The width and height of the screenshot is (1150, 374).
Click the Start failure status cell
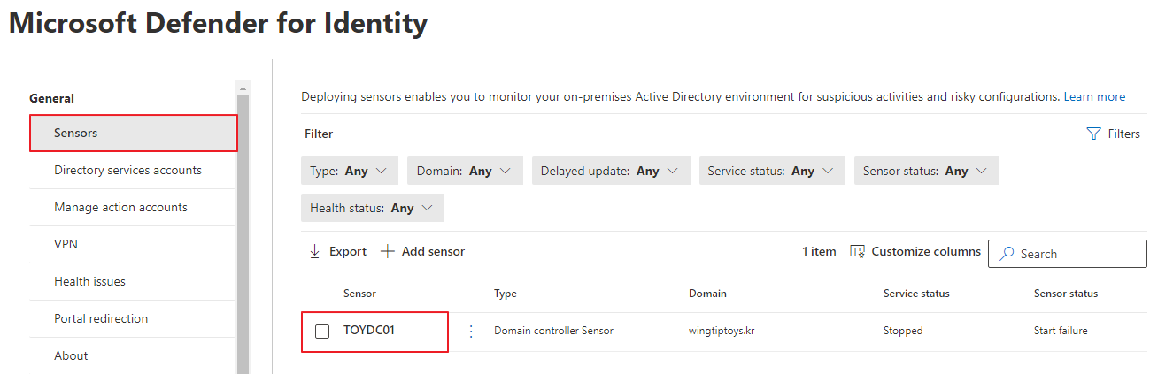click(x=1061, y=331)
